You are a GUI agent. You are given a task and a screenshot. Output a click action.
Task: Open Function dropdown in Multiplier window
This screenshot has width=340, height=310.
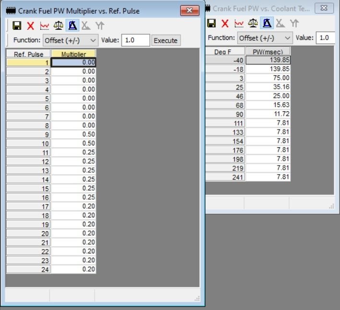pyautogui.click(x=71, y=40)
